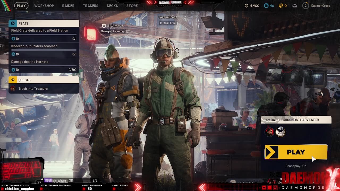The height and width of the screenshot is (191, 340).
Task: Open the RAIDER tab
Action: point(68,6)
